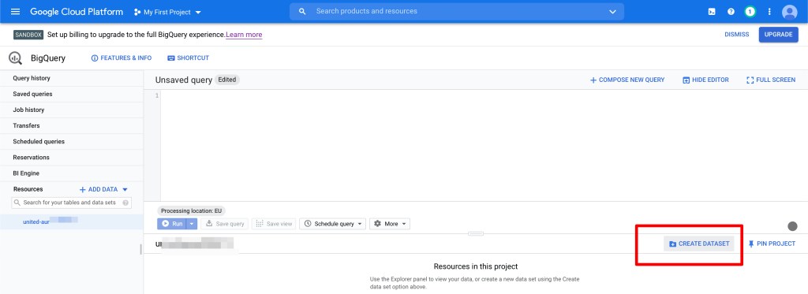808x294 pixels.
Task: Open Query history
Action: (x=72, y=78)
